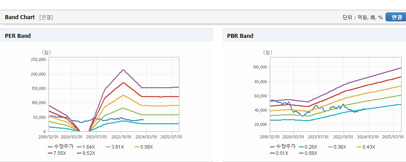Click the 200,000 y-axis label on PER chart

coord(38,74)
